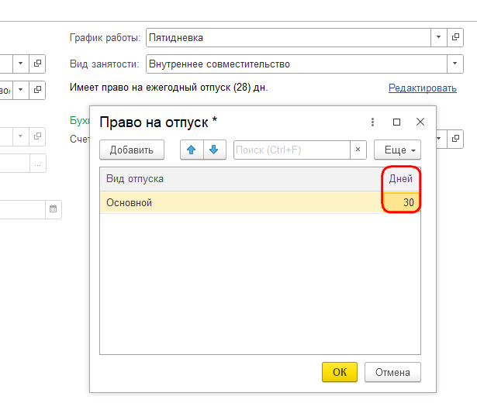477x410 pixels.
Task: Click the ellipsis selection button on the left
Action: tap(38, 164)
